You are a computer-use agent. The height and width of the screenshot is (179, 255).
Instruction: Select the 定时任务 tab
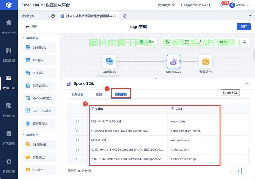point(28,16)
